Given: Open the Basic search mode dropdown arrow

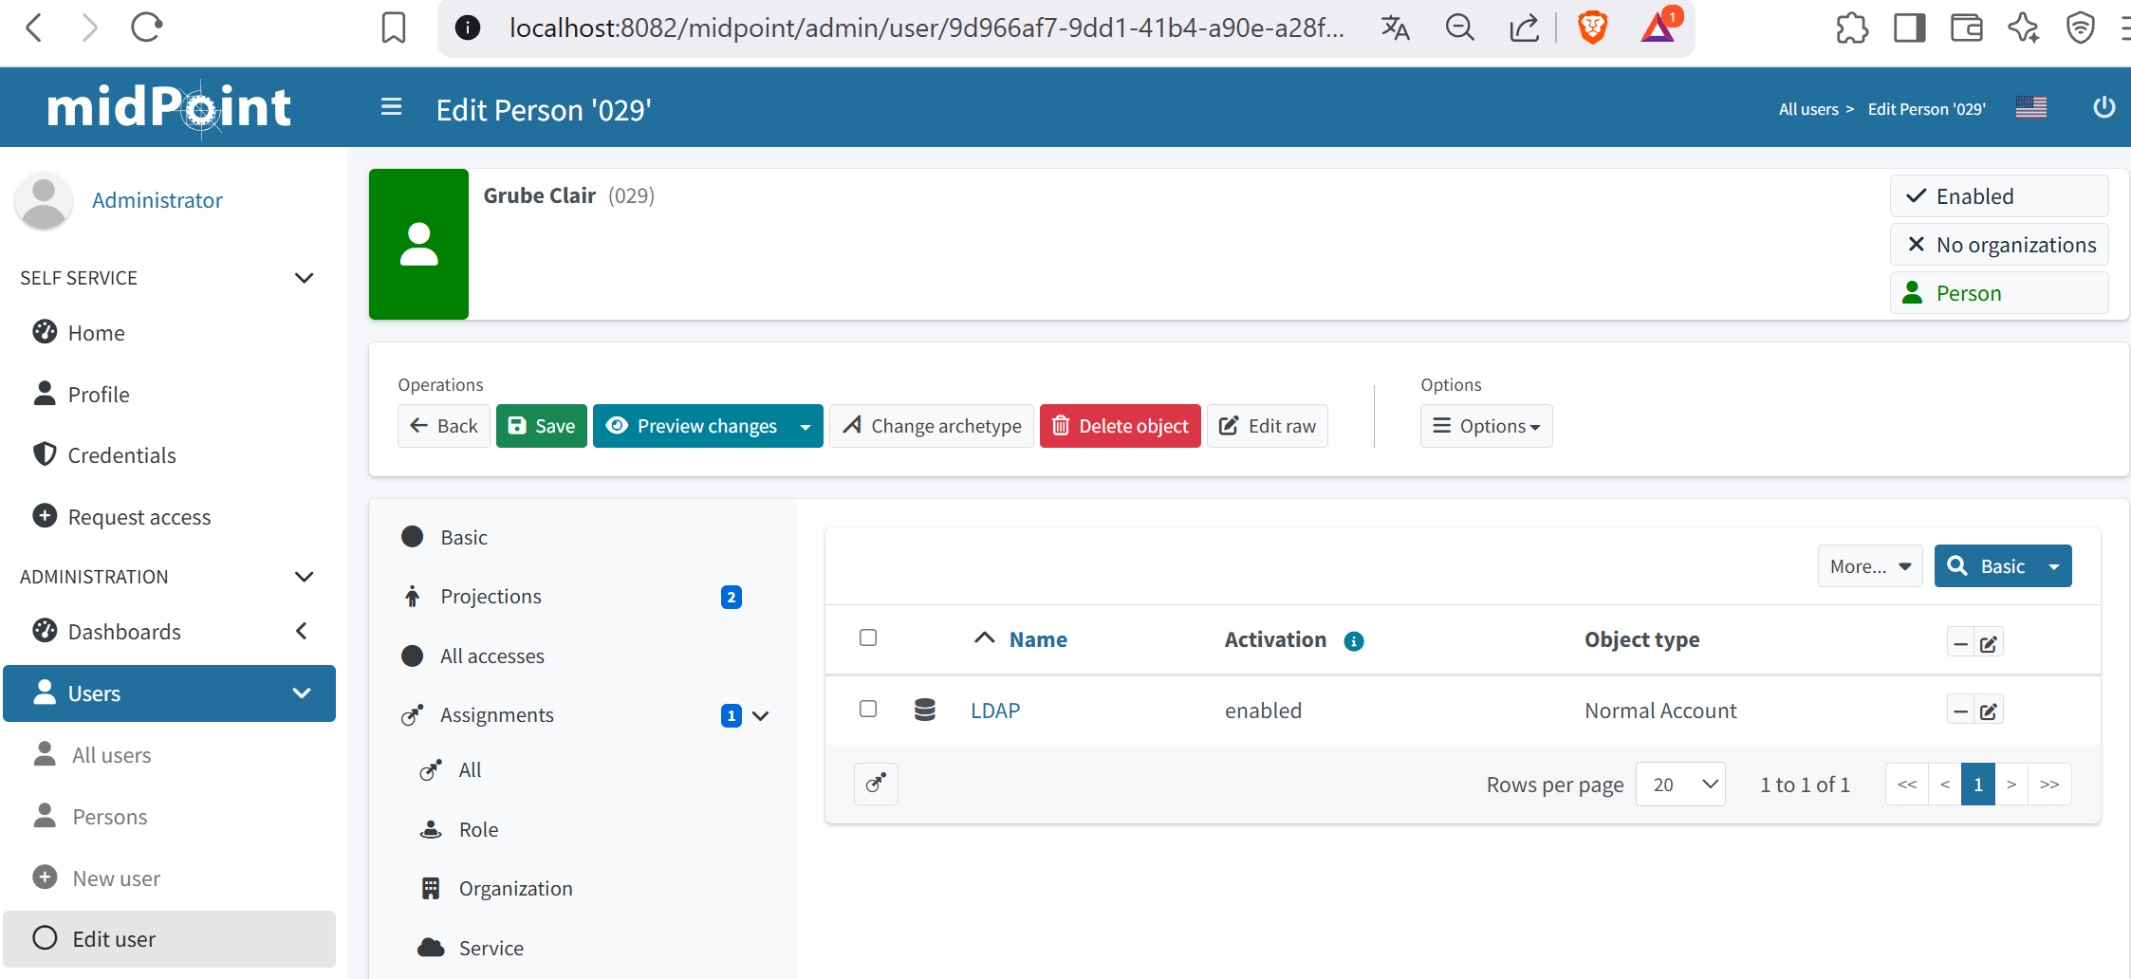Looking at the screenshot, I should click(2054, 566).
